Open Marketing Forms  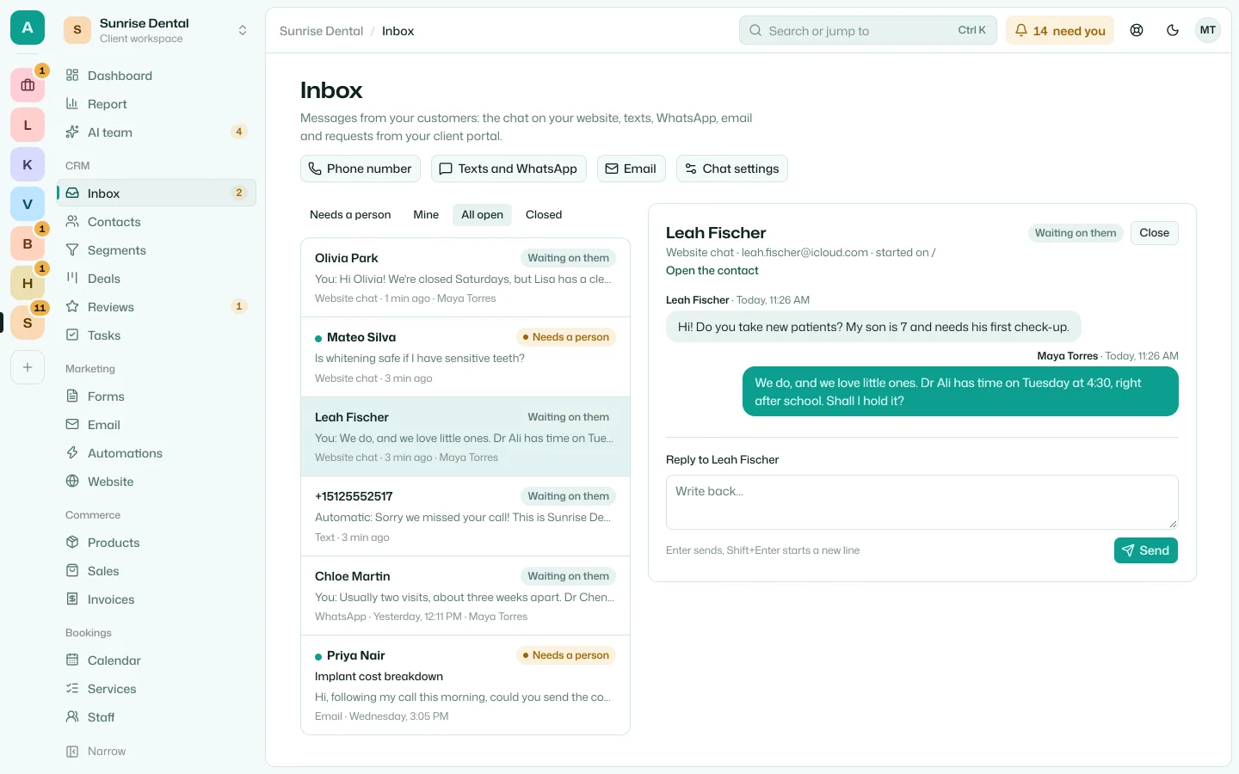tap(157, 396)
